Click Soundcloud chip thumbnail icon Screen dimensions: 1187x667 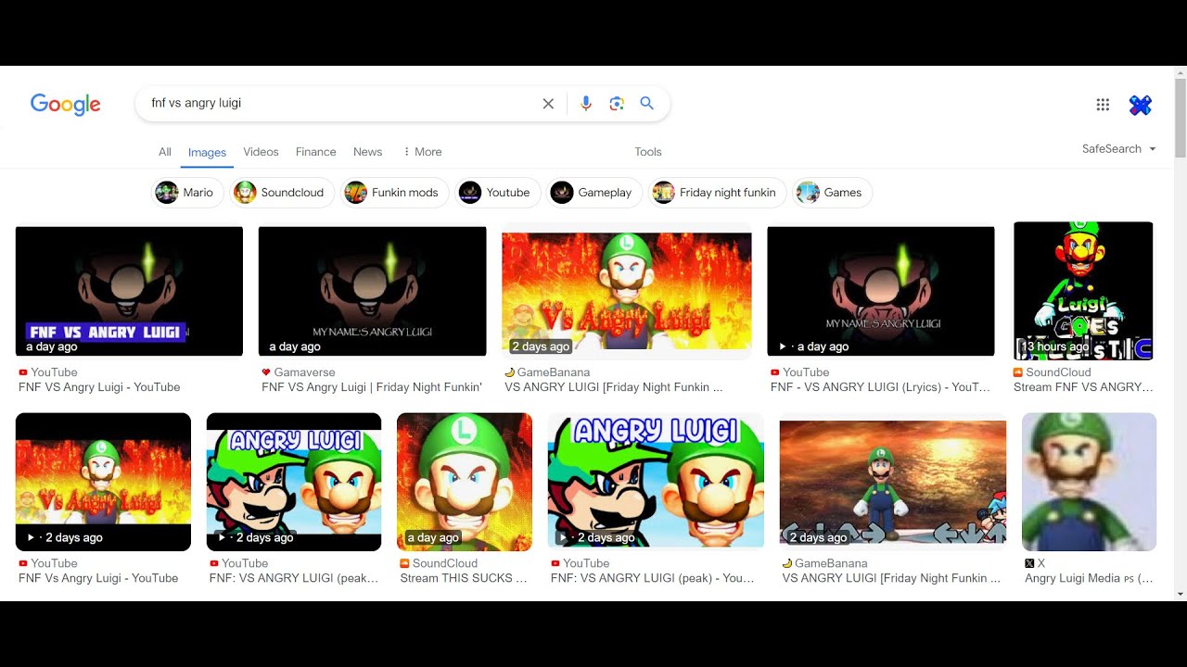coord(245,193)
